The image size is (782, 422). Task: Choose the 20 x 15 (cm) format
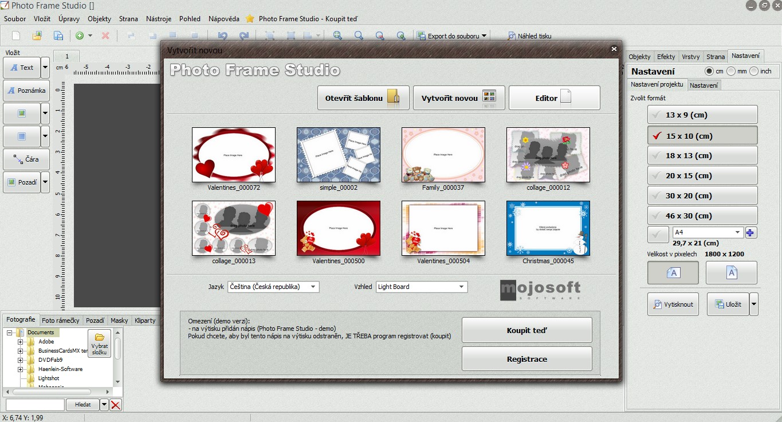tap(702, 175)
